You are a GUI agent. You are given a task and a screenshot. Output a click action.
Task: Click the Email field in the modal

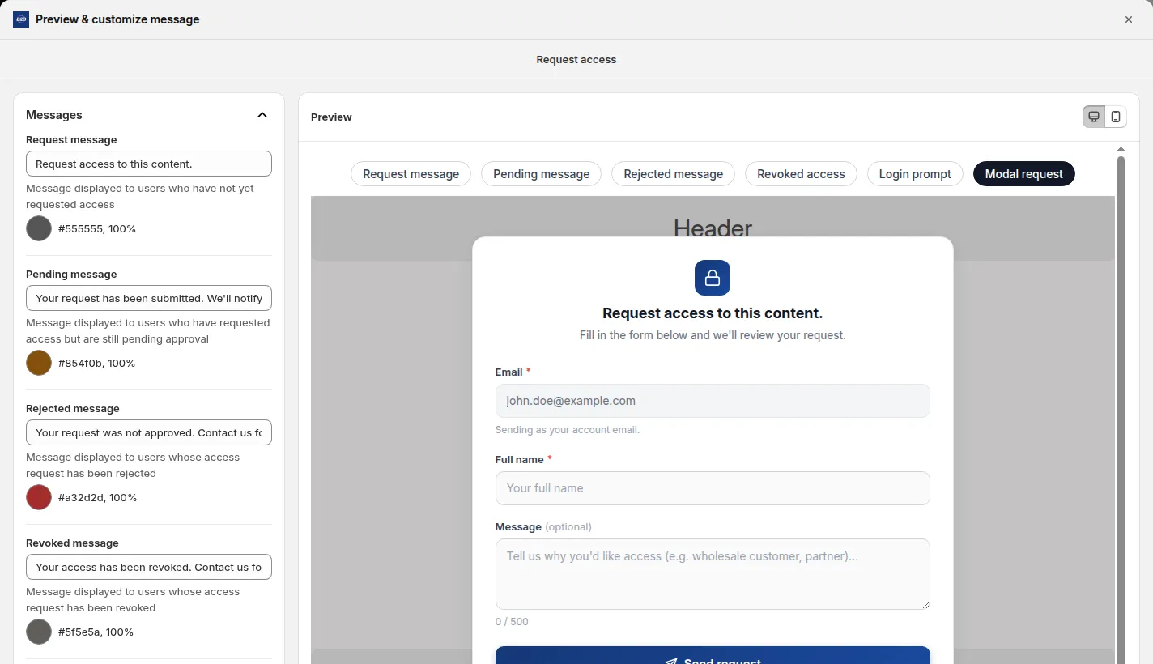click(x=713, y=401)
